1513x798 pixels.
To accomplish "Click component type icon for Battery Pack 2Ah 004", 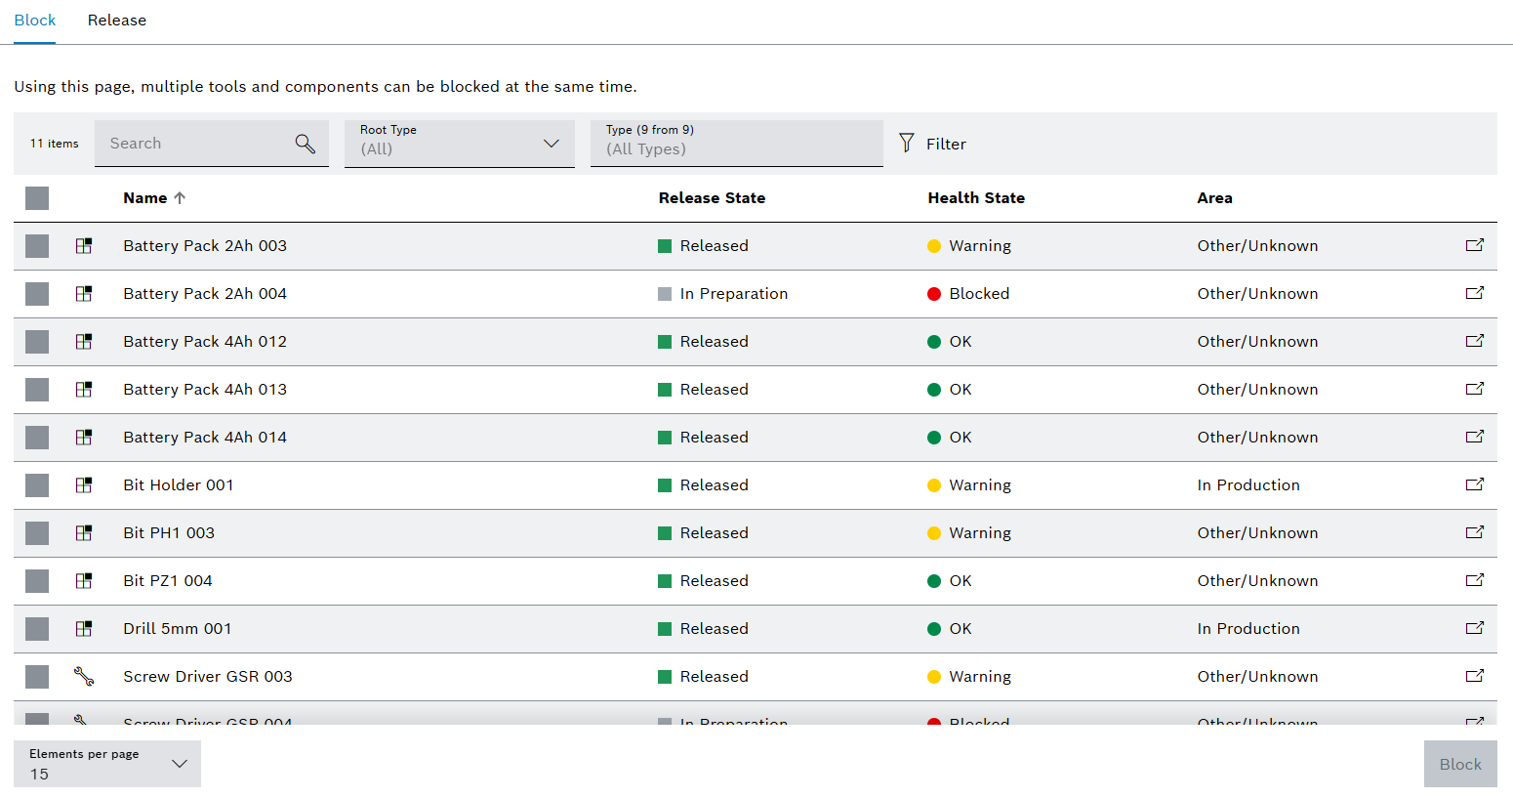I will (84, 294).
